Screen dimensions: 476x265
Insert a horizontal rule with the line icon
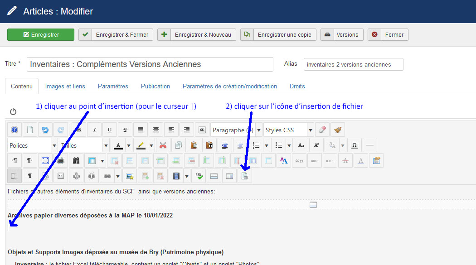coord(370,145)
